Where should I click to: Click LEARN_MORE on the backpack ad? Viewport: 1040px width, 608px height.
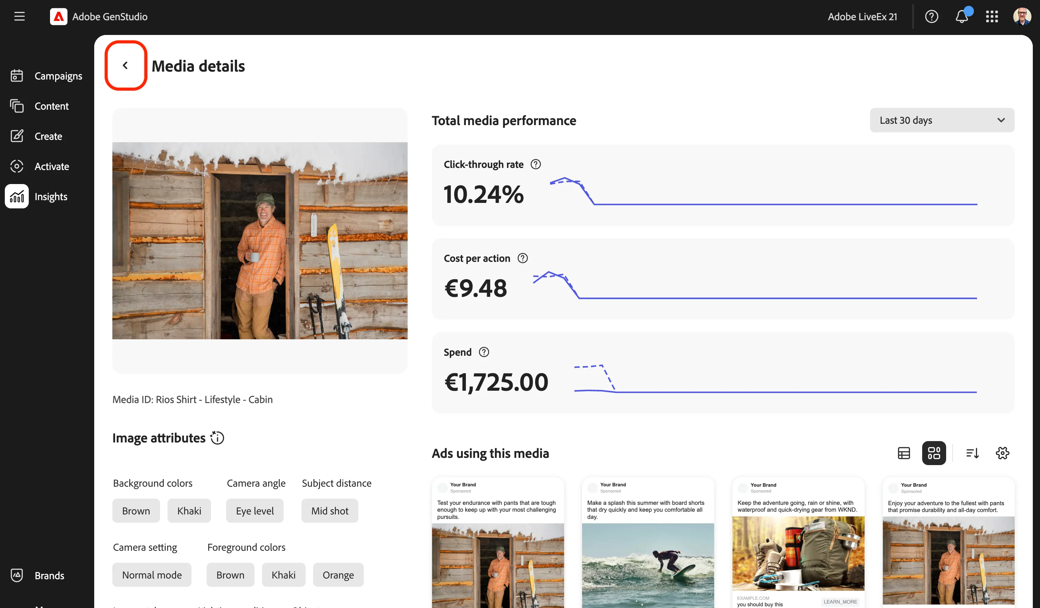click(x=840, y=601)
